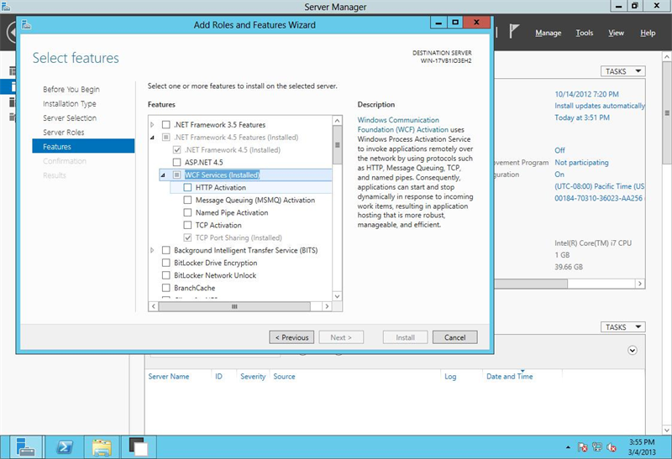The width and height of the screenshot is (672, 459).
Task: Launch PowerShell from the taskbar
Action: [65, 447]
